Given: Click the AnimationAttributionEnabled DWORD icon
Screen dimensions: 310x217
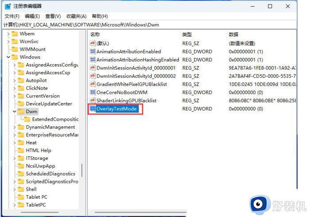Looking at the screenshot, I should click(x=93, y=51).
